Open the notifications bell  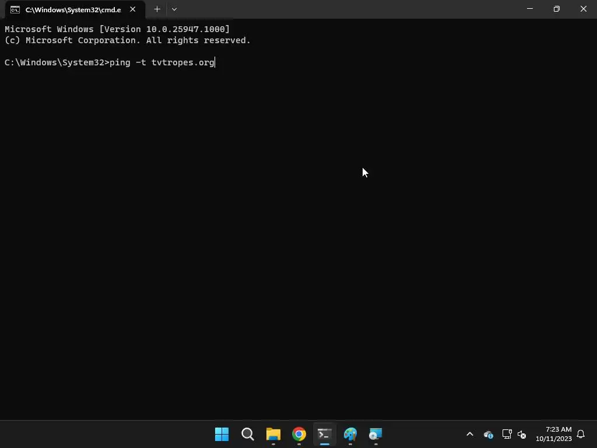[581, 434]
